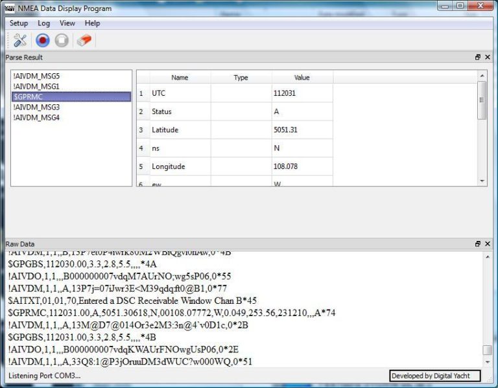498x388 pixels.
Task: Open the Help menu
Action: (93, 23)
